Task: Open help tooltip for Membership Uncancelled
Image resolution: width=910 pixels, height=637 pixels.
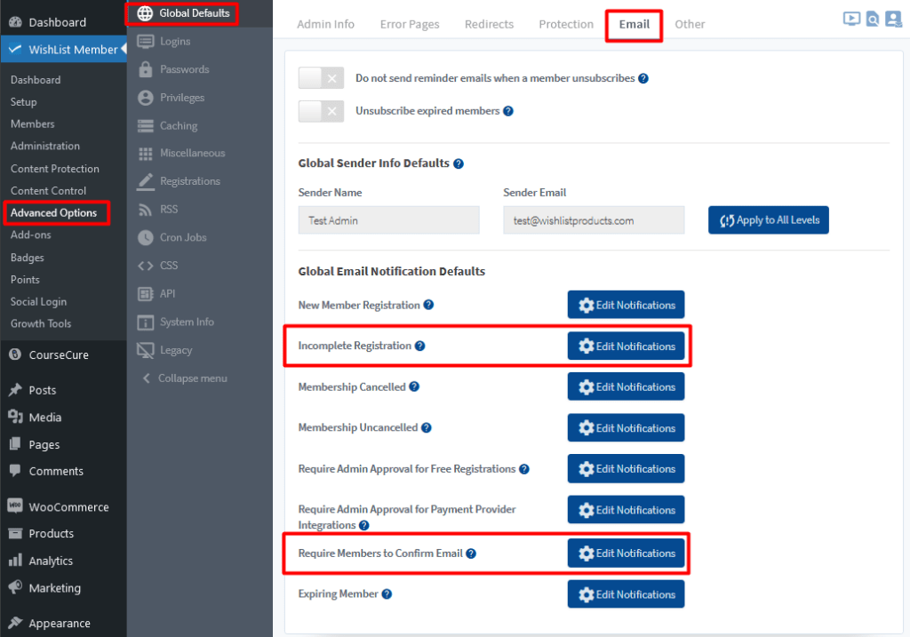Action: coord(426,427)
